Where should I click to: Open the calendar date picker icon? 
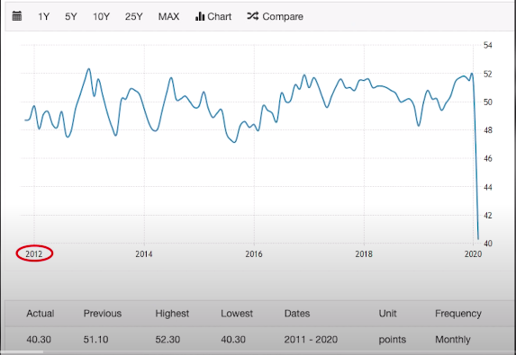pyautogui.click(x=17, y=16)
